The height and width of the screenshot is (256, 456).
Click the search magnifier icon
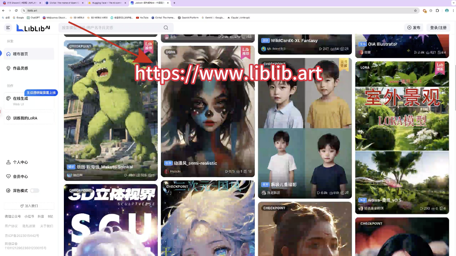166,28
